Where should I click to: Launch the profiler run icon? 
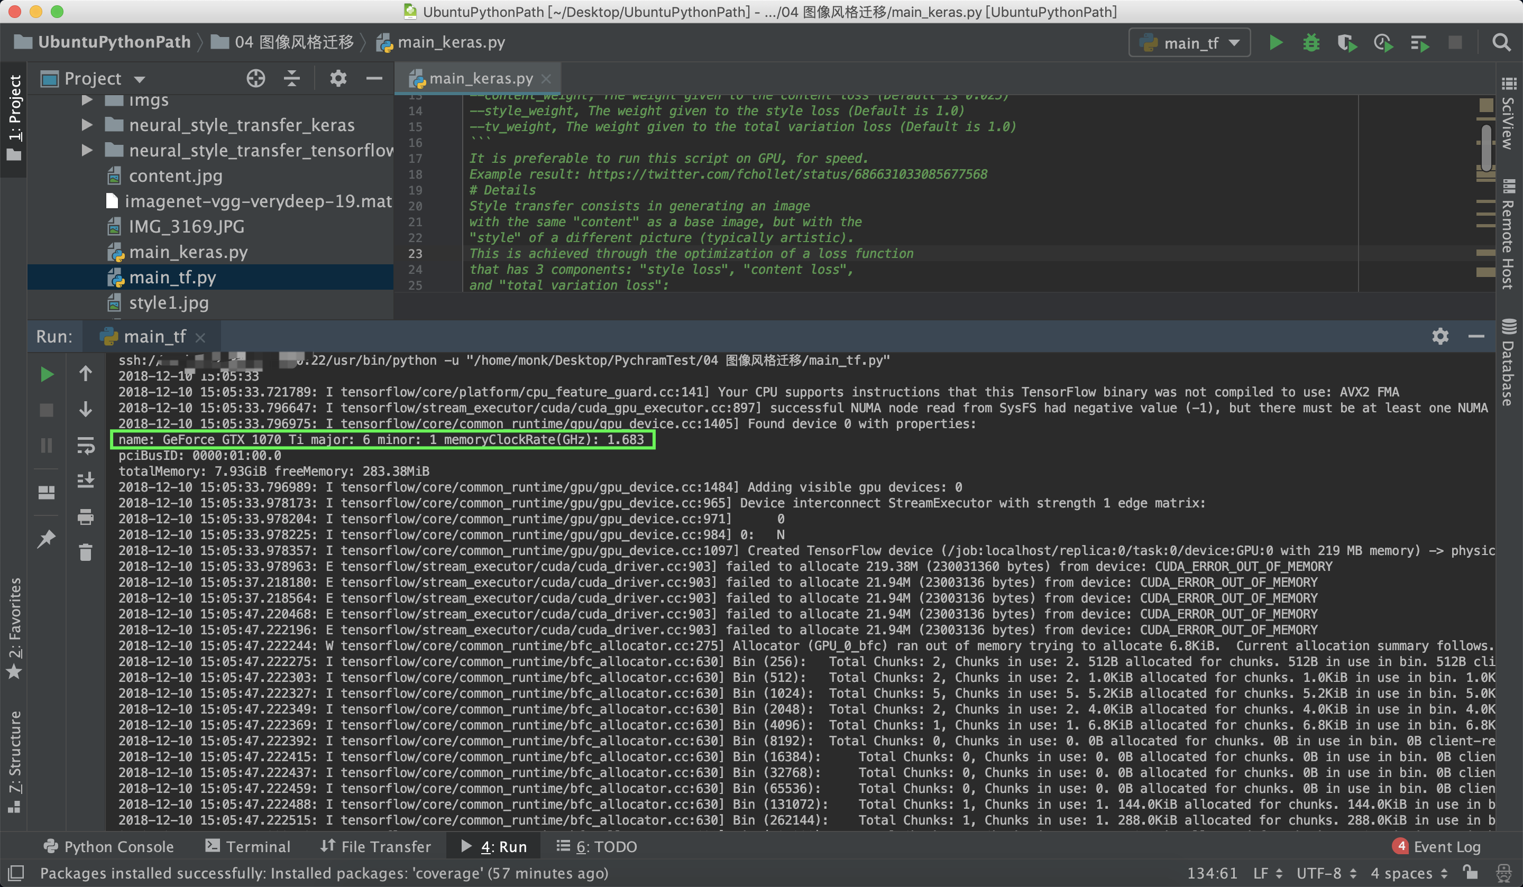pyautogui.click(x=1383, y=43)
